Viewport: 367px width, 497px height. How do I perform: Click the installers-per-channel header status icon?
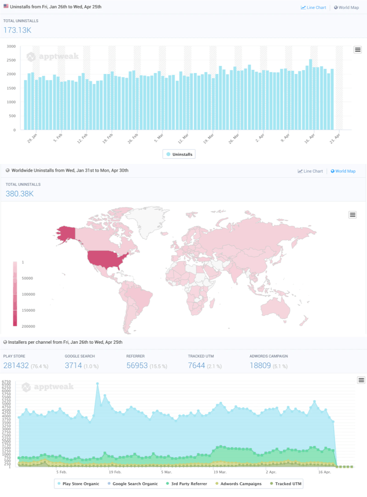[x=5, y=342]
